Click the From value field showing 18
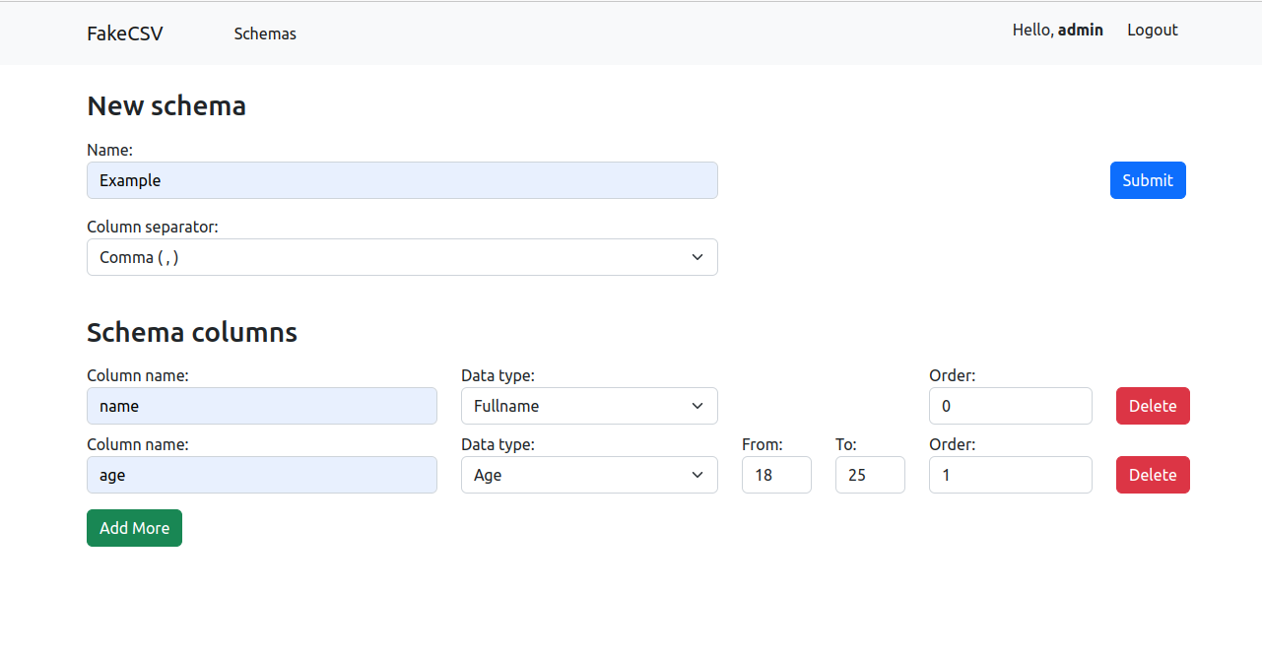 point(776,475)
